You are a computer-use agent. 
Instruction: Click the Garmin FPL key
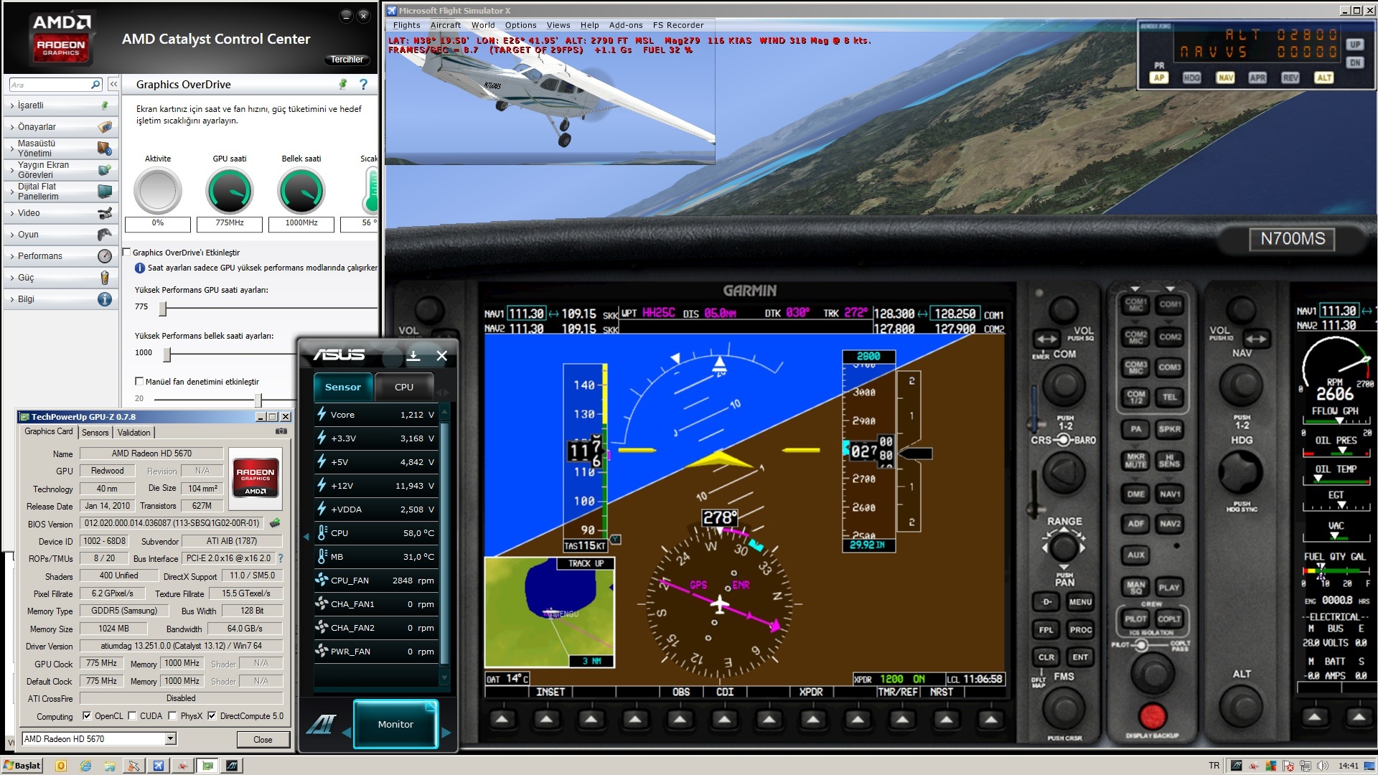[1046, 630]
